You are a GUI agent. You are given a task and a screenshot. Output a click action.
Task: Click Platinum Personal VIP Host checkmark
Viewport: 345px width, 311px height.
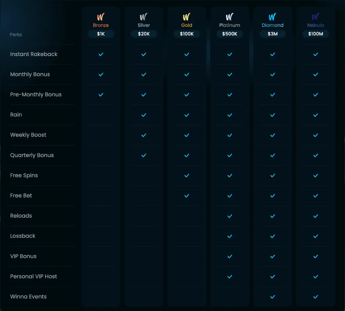tap(229, 276)
